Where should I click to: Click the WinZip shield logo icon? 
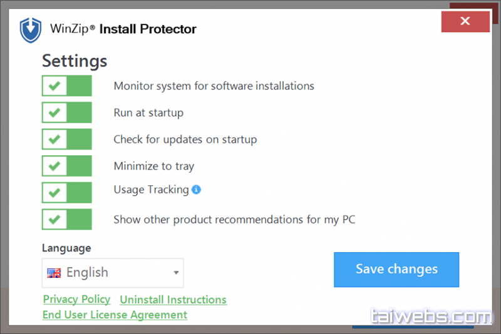pos(30,29)
